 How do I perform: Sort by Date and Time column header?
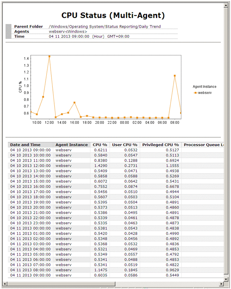tap(25, 145)
